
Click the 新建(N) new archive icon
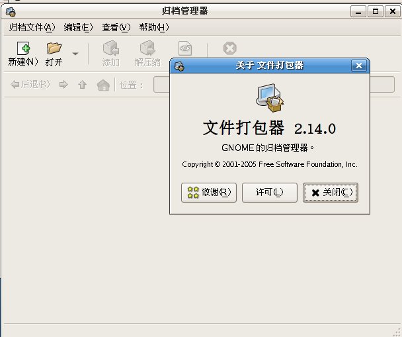pyautogui.click(x=23, y=48)
